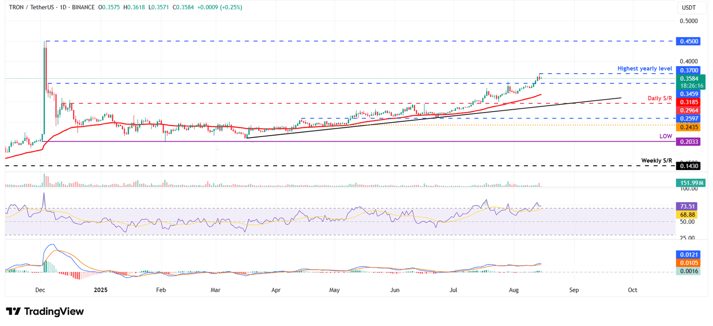Click the 'Sep' label on time axis
Screen dimensions: 713x326
pyautogui.click(x=574, y=289)
